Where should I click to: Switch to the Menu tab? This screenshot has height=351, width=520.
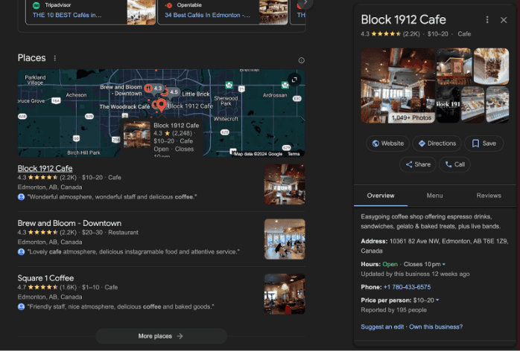tap(434, 196)
